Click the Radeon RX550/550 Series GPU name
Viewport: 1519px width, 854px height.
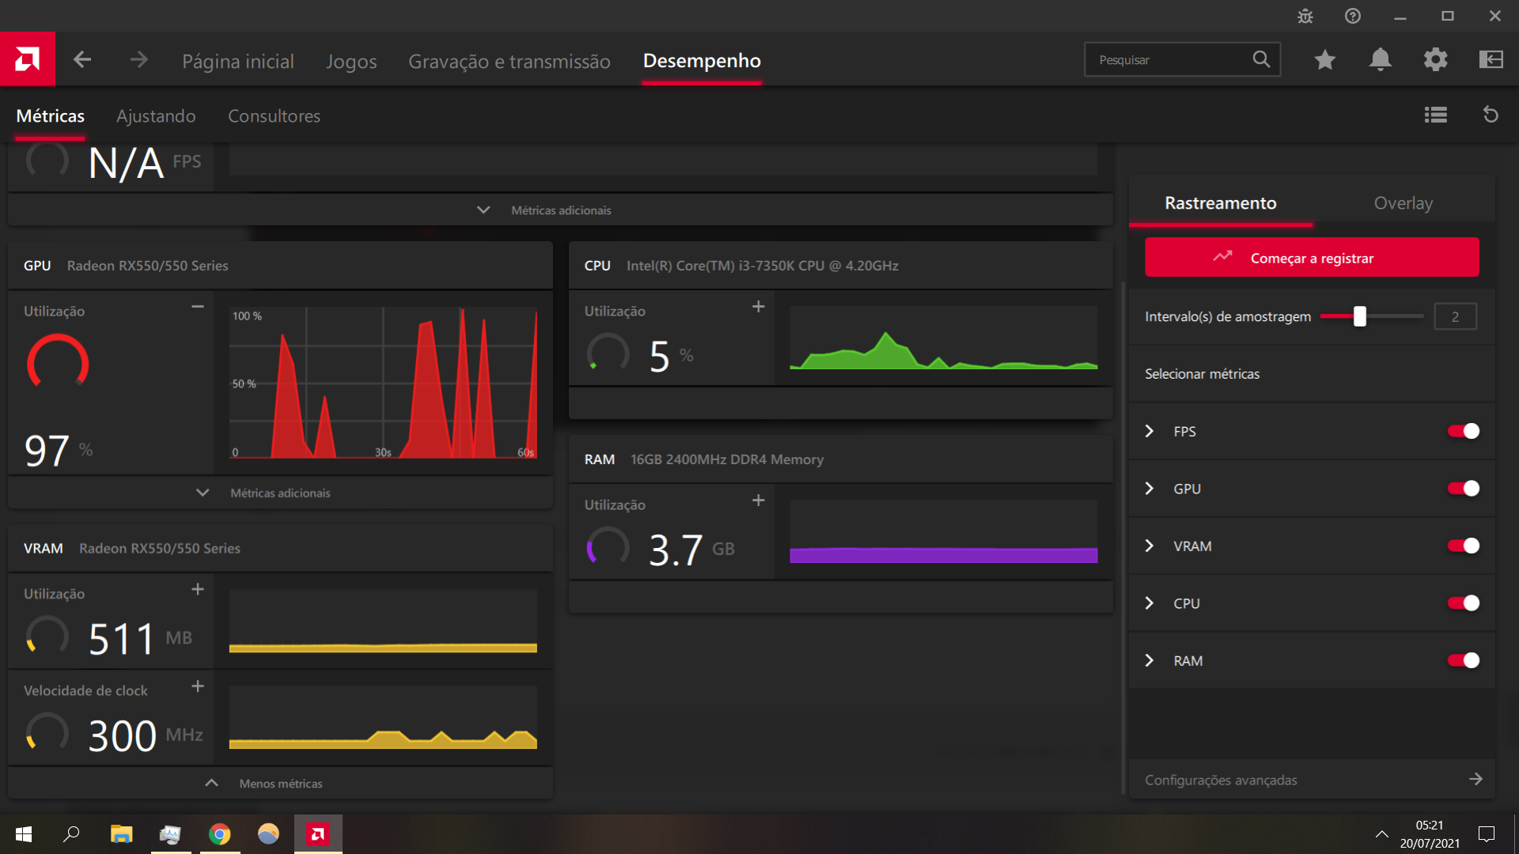click(147, 266)
